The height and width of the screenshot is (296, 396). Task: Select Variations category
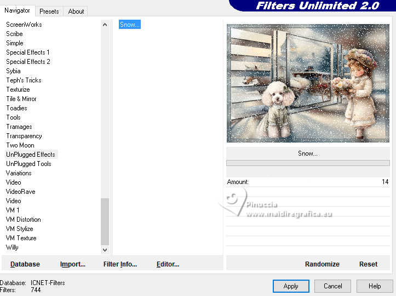[x=19, y=173]
